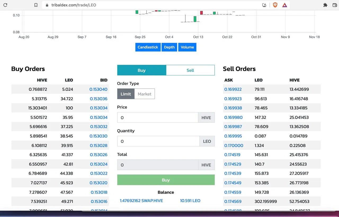Click ask price 0.169938

pyautogui.click(x=233, y=108)
